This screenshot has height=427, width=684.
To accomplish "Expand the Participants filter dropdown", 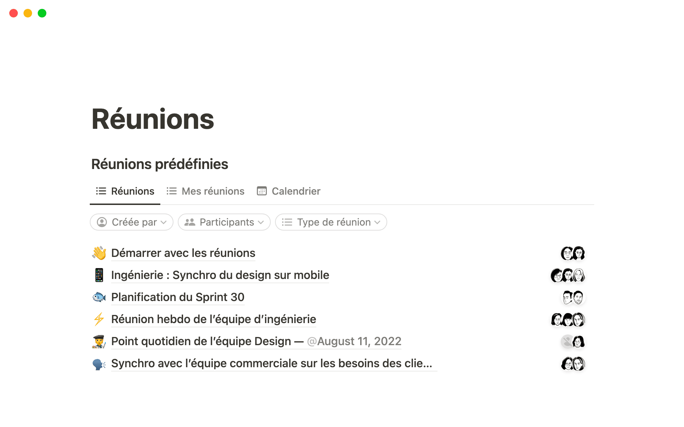I will (x=224, y=222).
